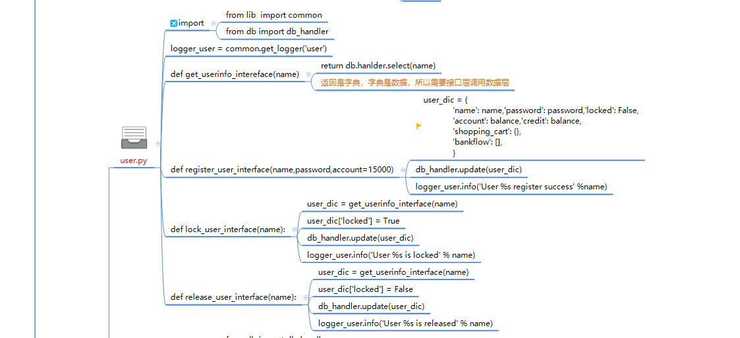Screen dimensions: 740x338
Task: Select user_dic = get_userinfo_interface(name) under lock_user_interface
Action: point(382,204)
